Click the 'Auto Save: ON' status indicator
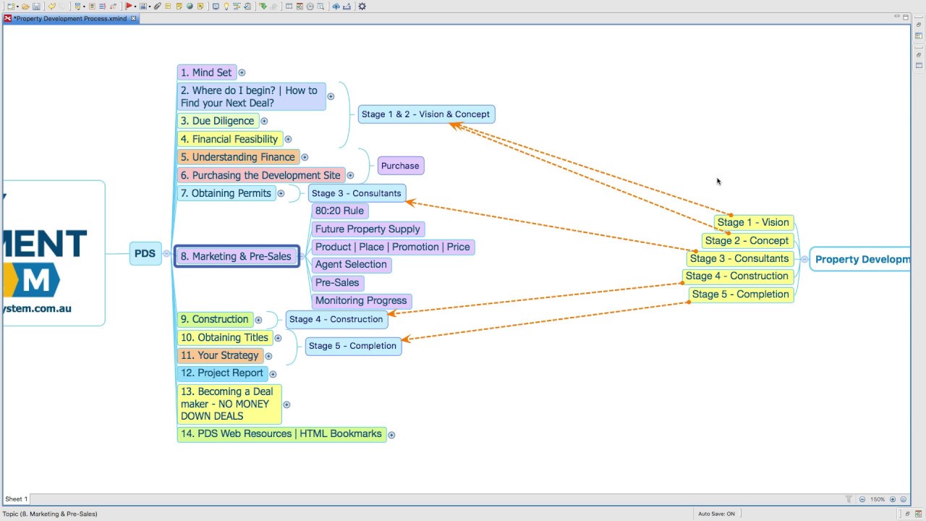Screen dimensions: 926x521 (716, 514)
